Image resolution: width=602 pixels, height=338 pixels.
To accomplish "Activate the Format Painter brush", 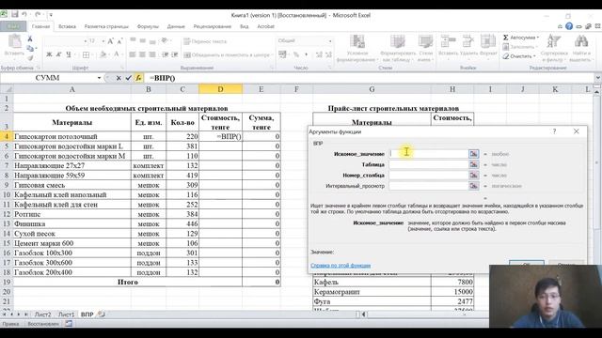I will pos(30,58).
